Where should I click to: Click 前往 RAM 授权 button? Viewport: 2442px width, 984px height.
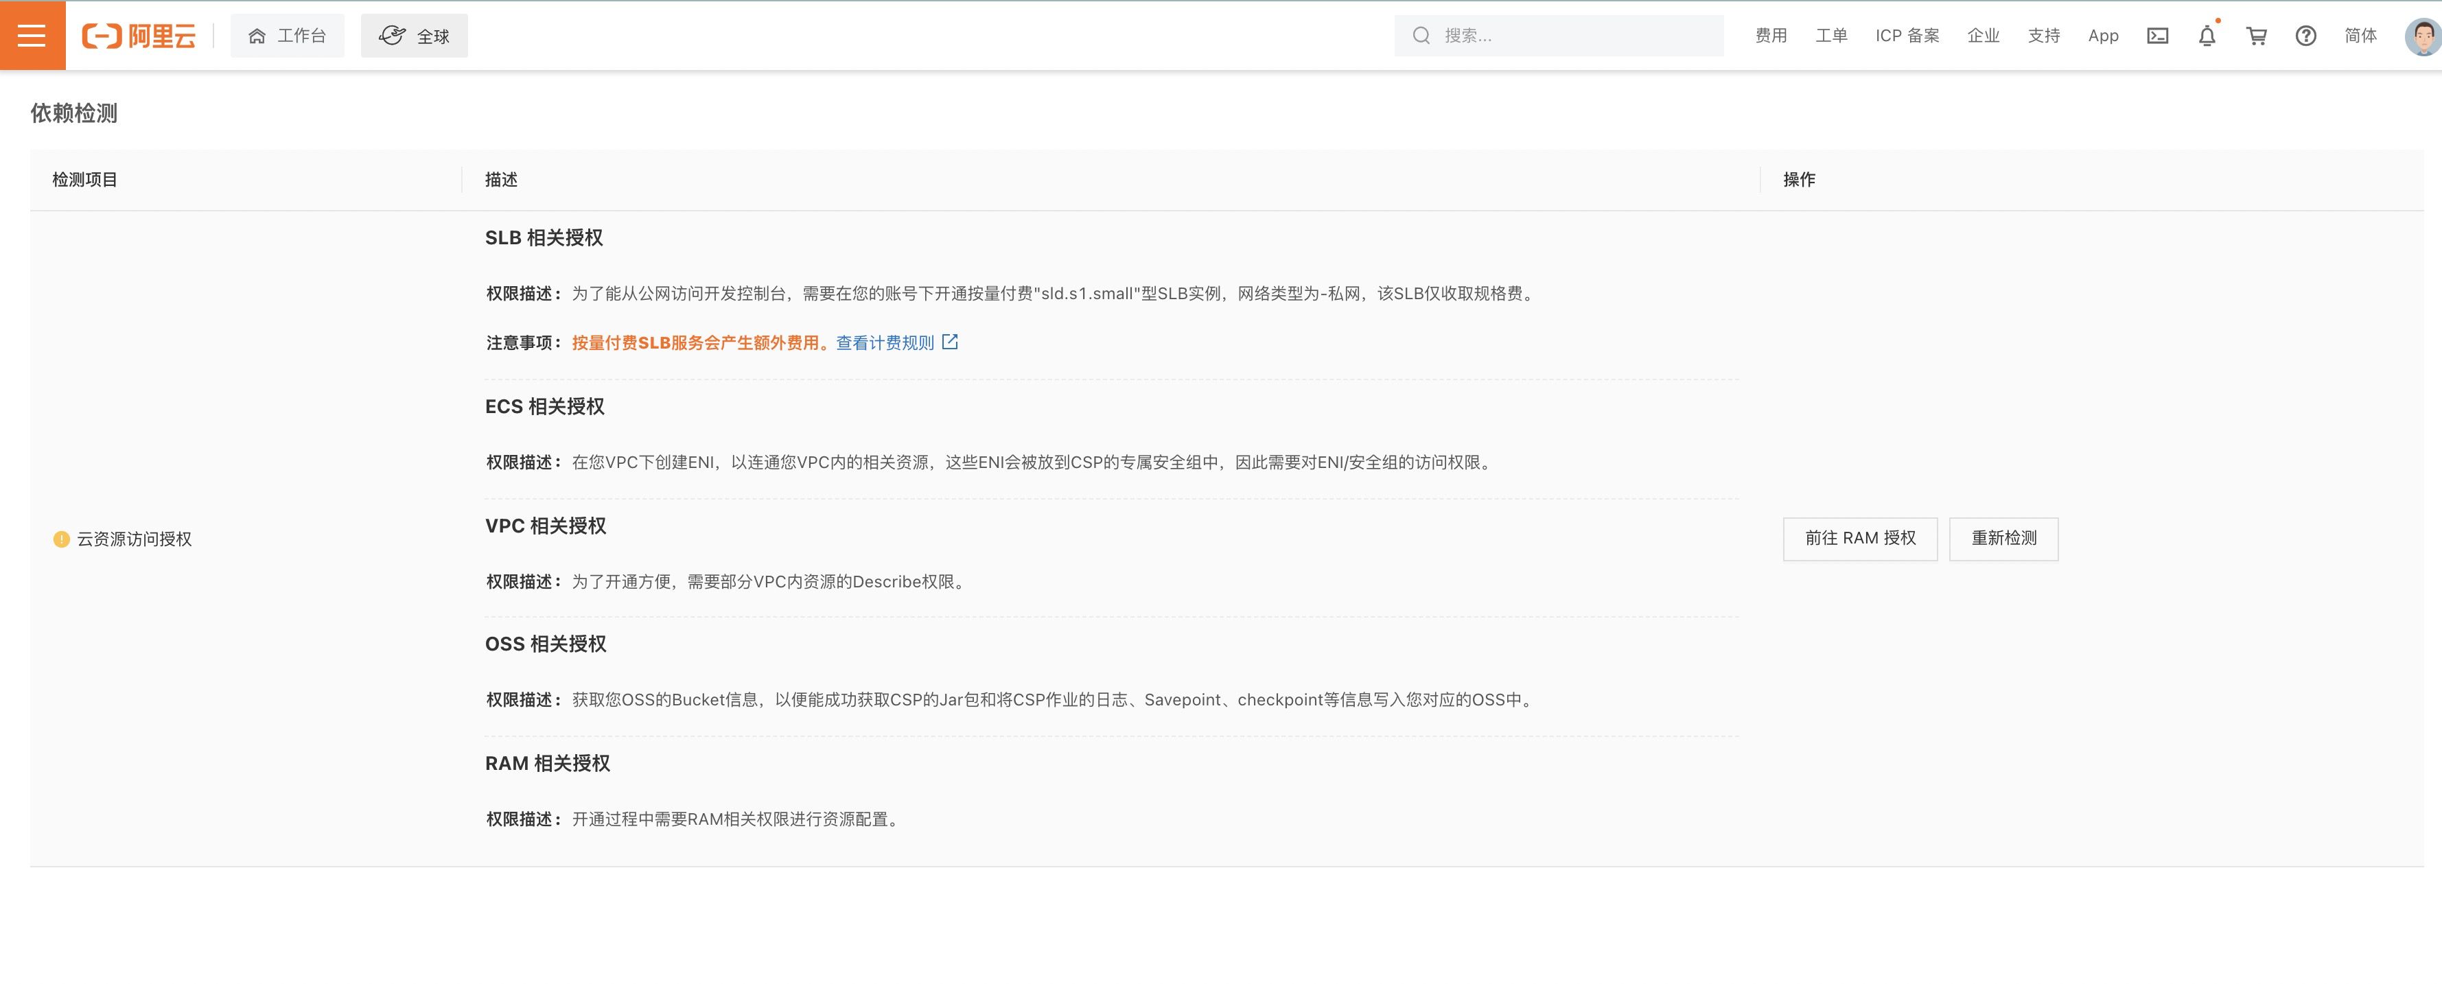coord(1860,539)
